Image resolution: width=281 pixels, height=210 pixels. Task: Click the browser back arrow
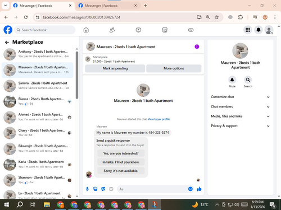click(x=6, y=17)
